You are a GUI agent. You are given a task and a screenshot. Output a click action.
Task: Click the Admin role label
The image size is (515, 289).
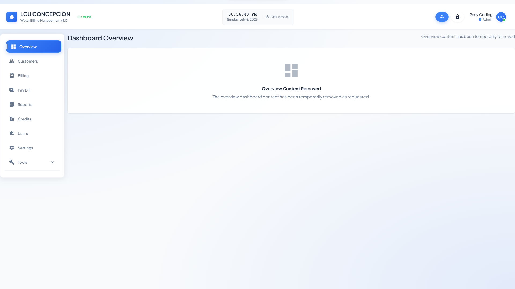point(487,20)
